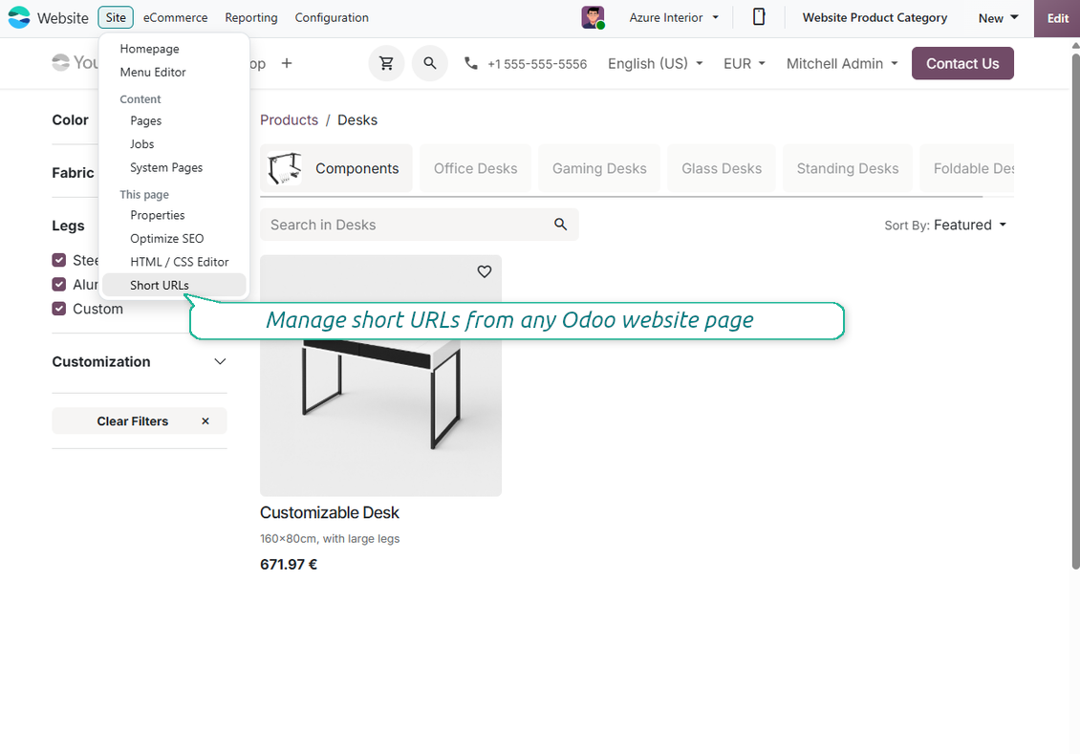This screenshot has width=1080, height=754.
Task: Click the Edit button
Action: click(1057, 18)
